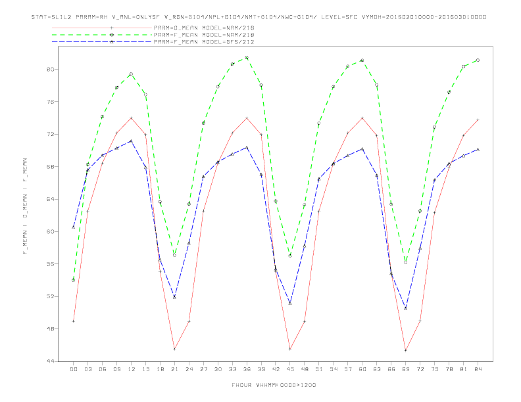The height and width of the screenshot is (402, 521).
Task: Click the x-axis tick label 75
Action: (x=435, y=369)
